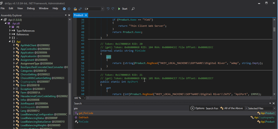278x129 pixels.
Task: Open Assembly Explorer panel options dropdown
Action: click(x=66, y=15)
